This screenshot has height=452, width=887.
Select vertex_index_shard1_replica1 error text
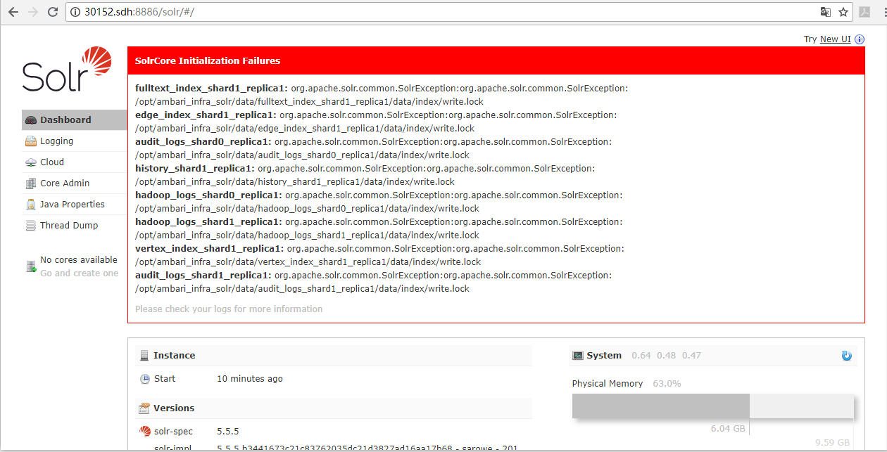pyautogui.click(x=380, y=256)
